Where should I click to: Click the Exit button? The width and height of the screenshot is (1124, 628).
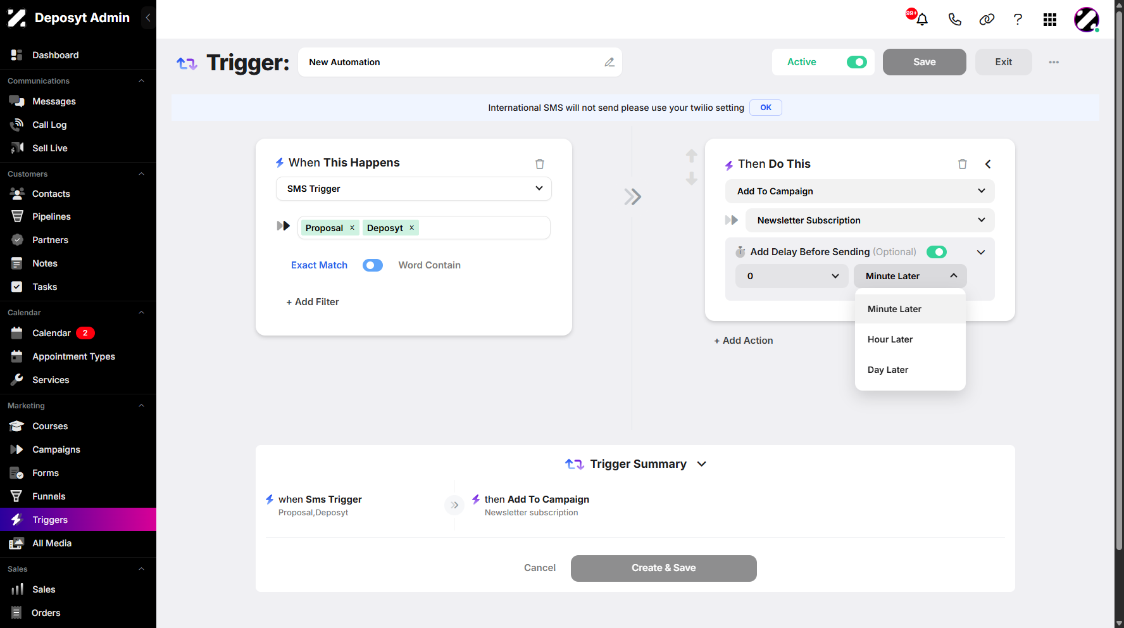click(1003, 62)
